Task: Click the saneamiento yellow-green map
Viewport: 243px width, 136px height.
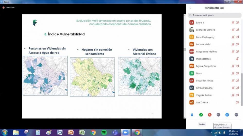Action: tap(92, 77)
